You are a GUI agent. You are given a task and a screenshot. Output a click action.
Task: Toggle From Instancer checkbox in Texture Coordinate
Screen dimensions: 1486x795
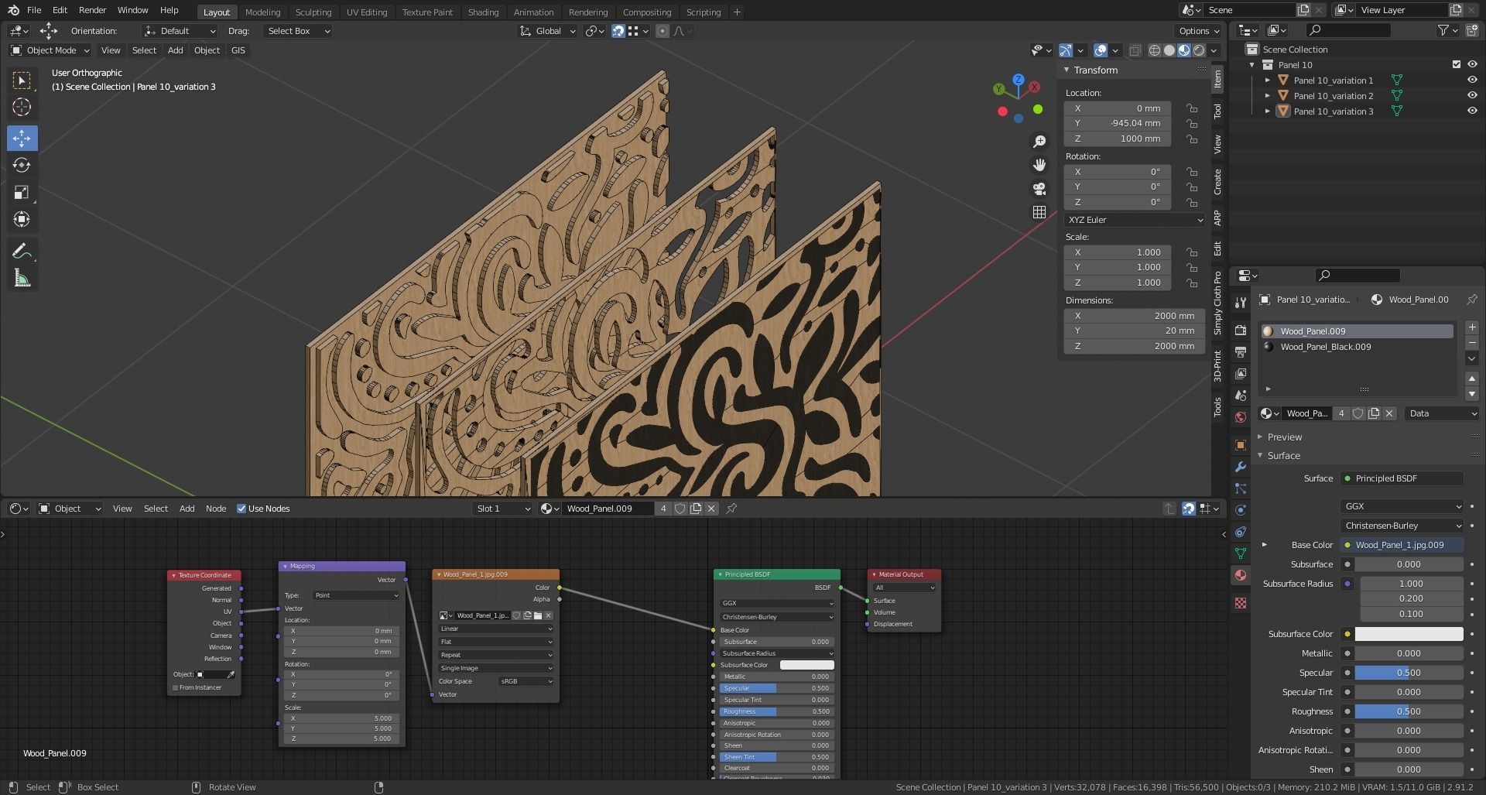(x=176, y=687)
